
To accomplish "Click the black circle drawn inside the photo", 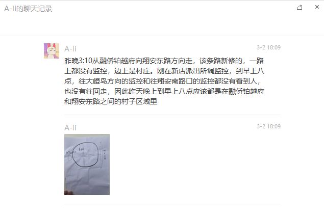I will [x=86, y=154].
